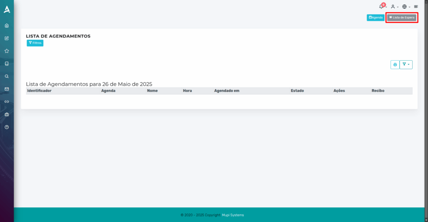Open the book sidebar icon

pos(7,64)
